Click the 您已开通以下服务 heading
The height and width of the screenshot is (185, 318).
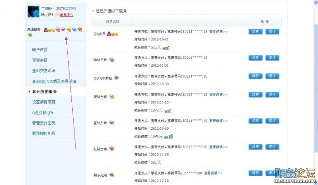pyautogui.click(x=111, y=11)
